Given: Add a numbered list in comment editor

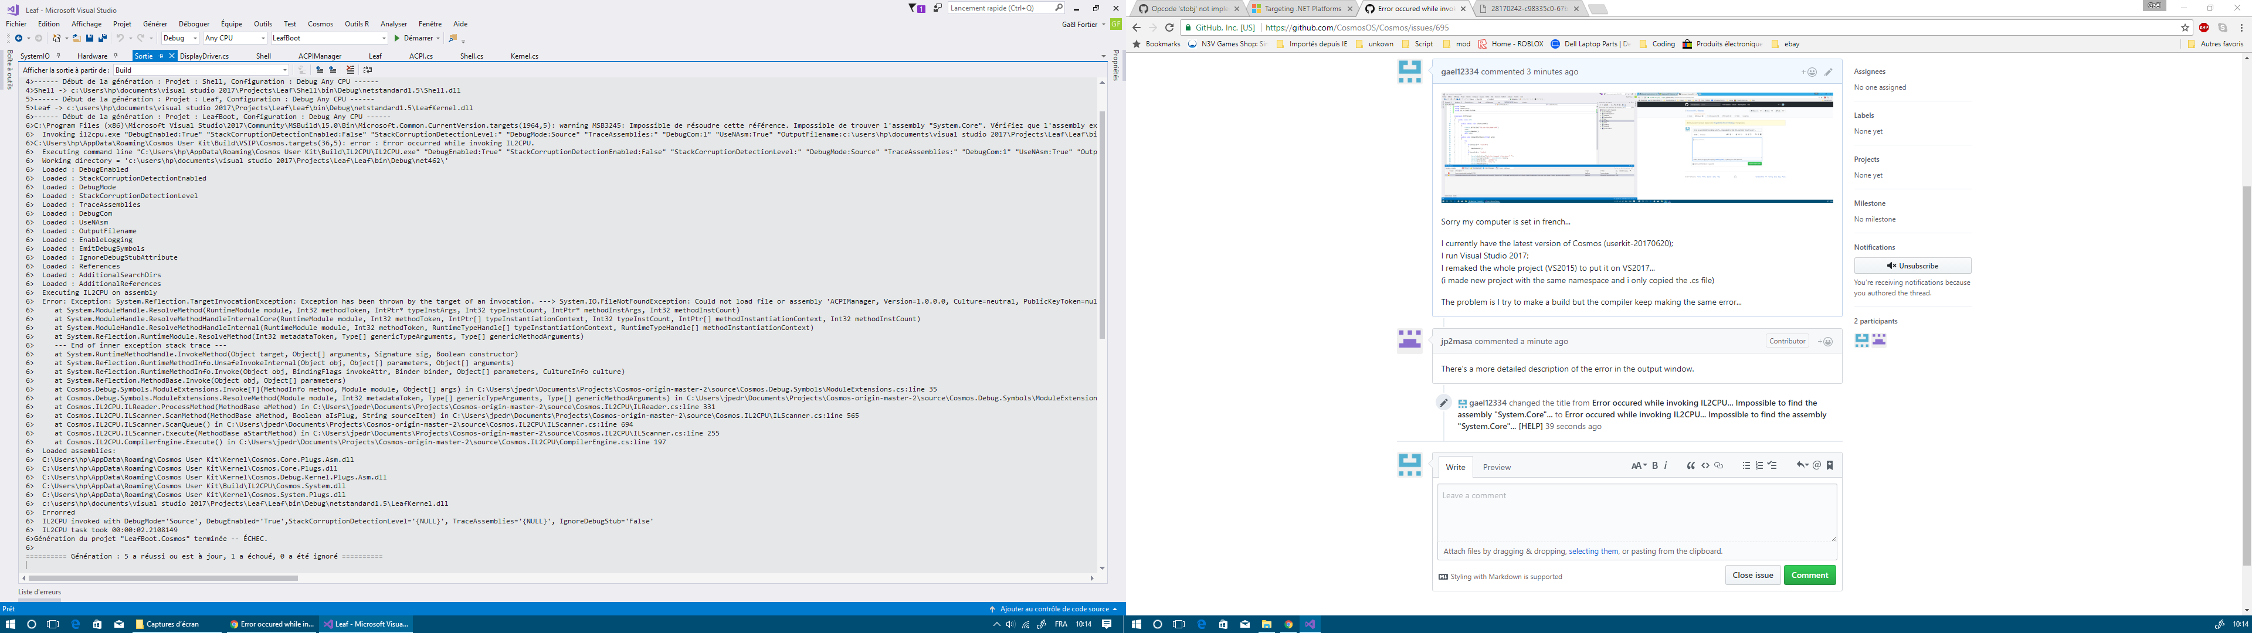Looking at the screenshot, I should [1760, 466].
